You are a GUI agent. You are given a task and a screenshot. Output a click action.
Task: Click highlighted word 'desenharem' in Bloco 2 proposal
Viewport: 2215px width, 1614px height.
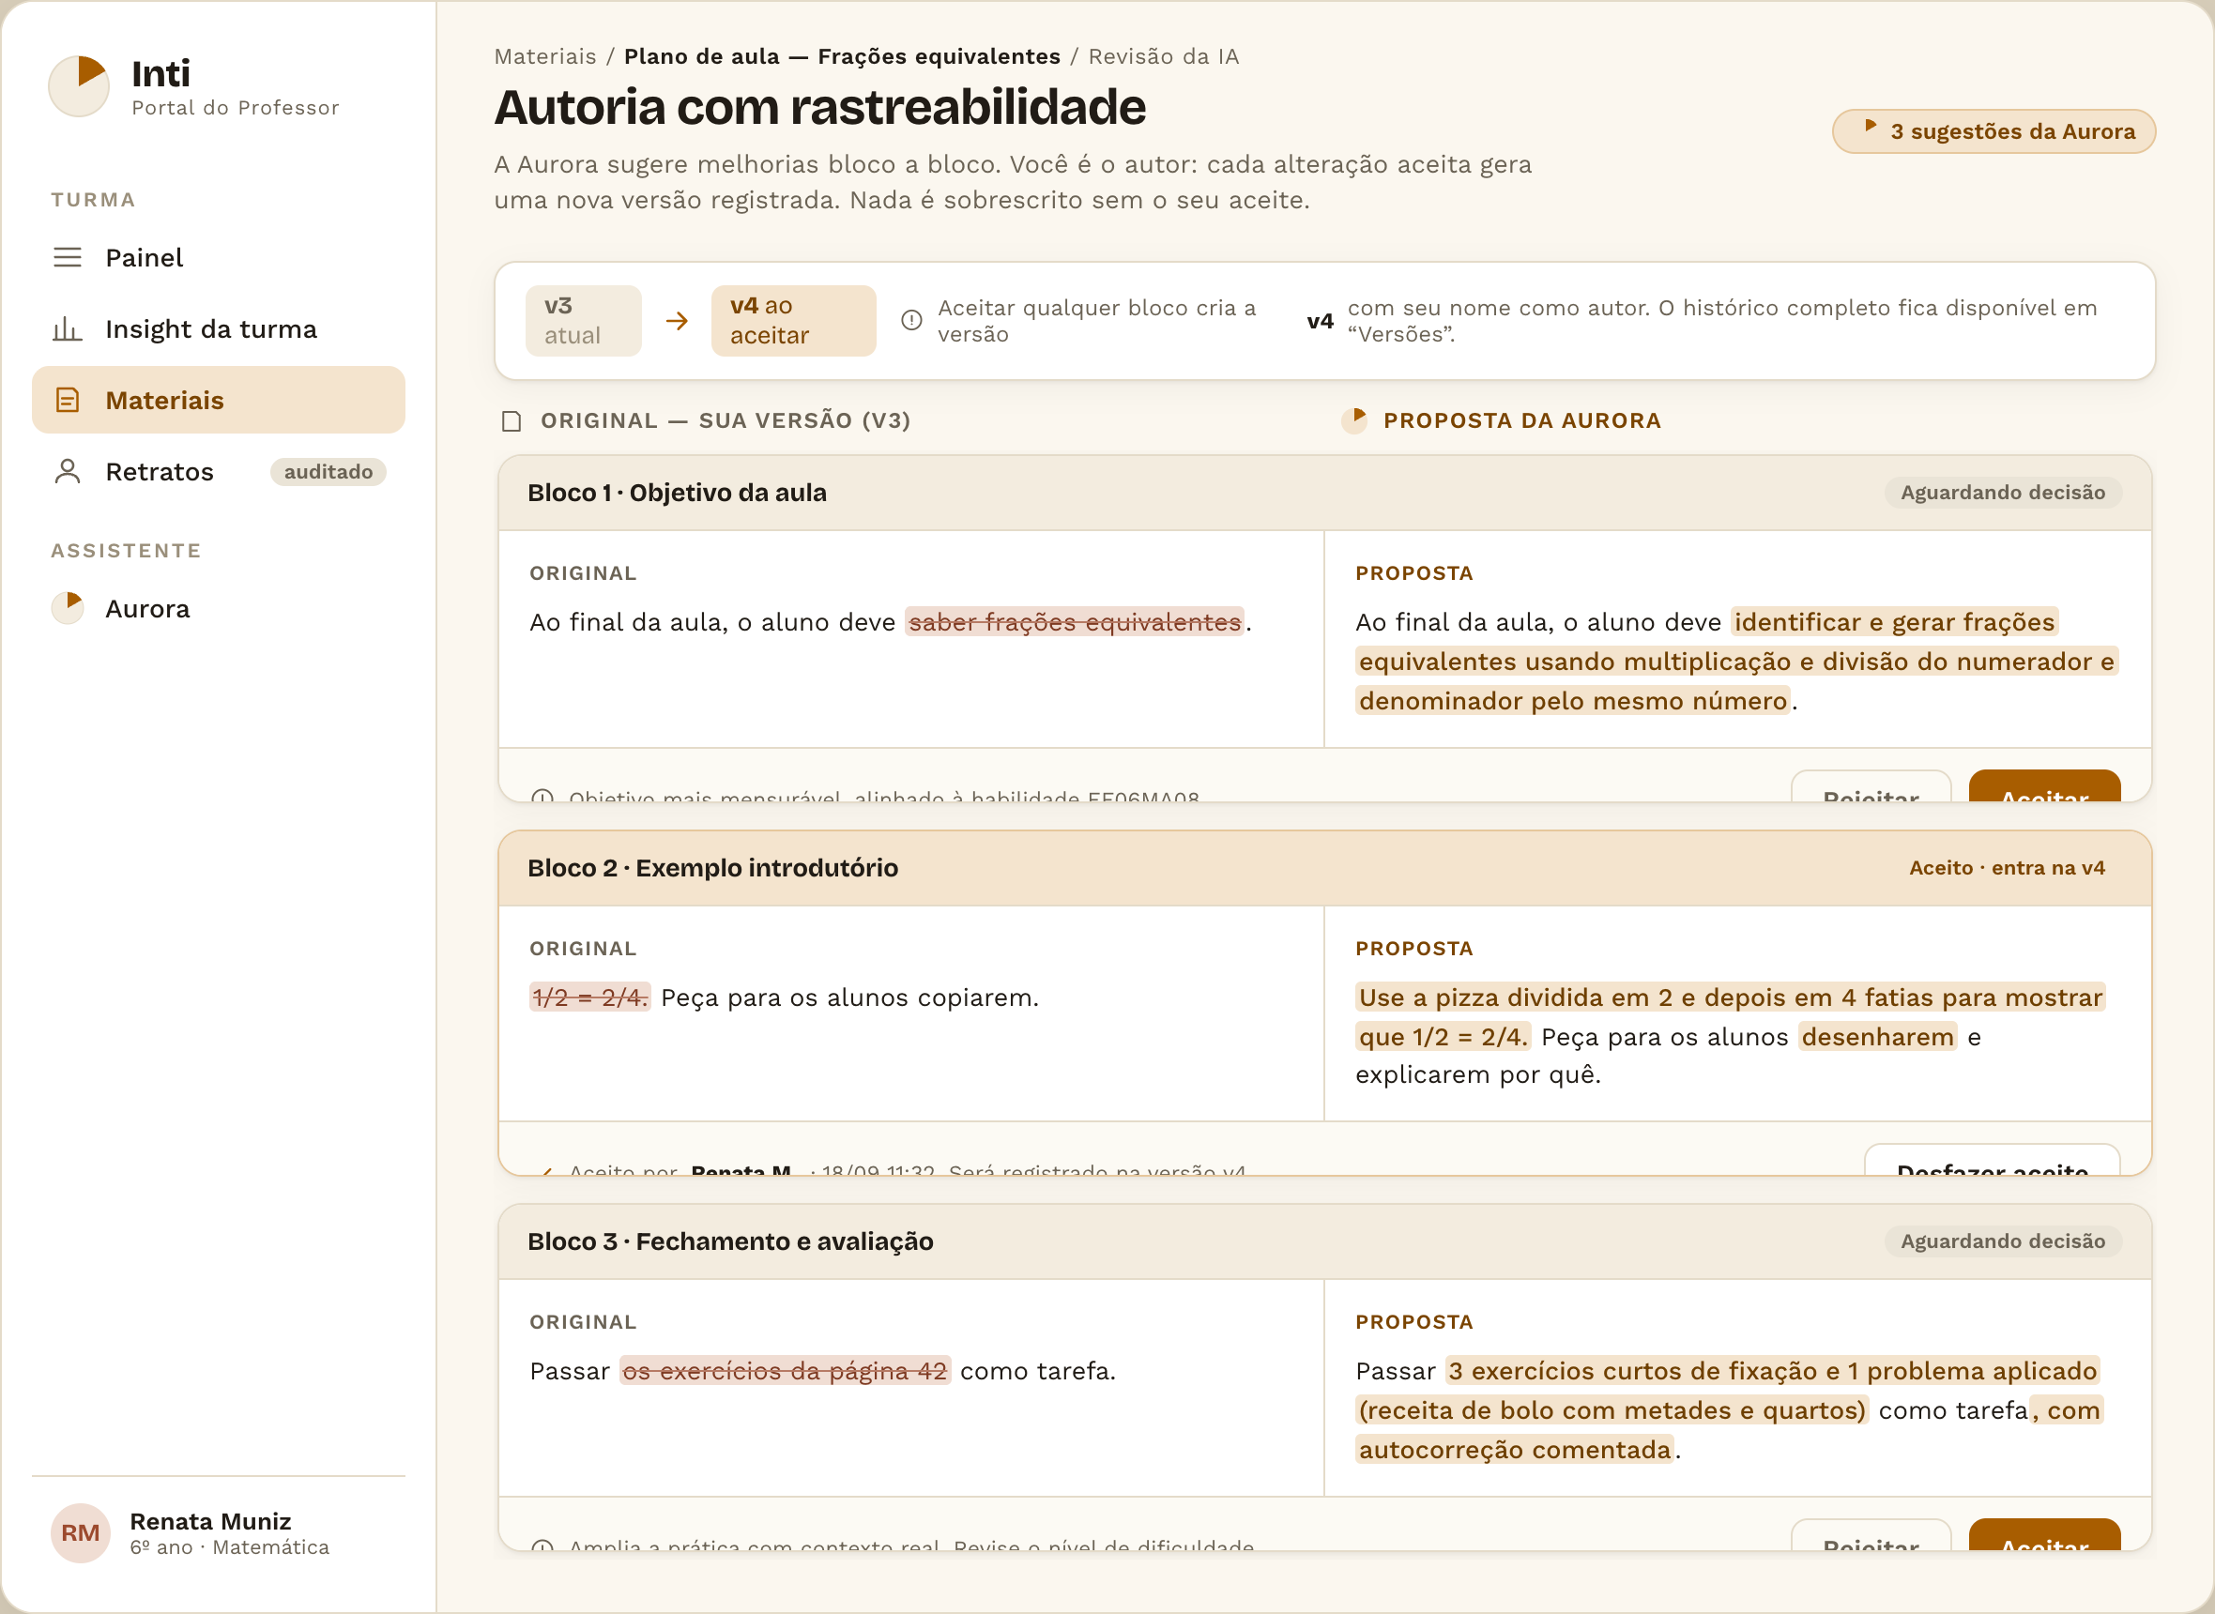pyautogui.click(x=1877, y=1037)
